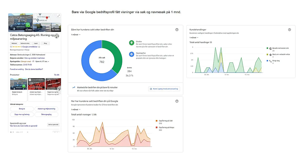Click the 'Still et spørsmål' button
298x167 pixels.
coord(53,124)
